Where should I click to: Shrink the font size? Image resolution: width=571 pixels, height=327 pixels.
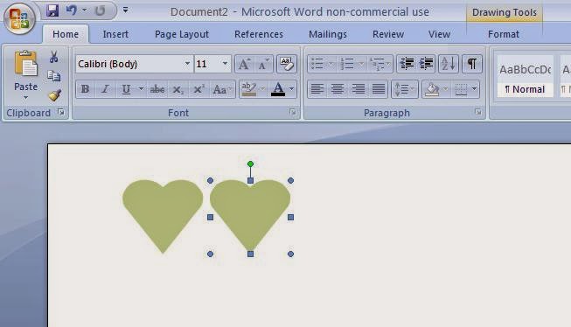click(263, 64)
